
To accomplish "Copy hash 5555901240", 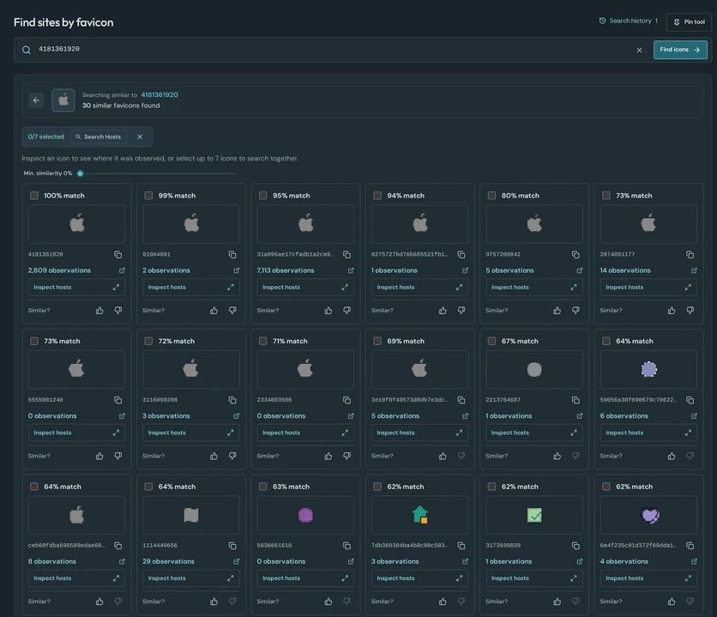I will (118, 400).
